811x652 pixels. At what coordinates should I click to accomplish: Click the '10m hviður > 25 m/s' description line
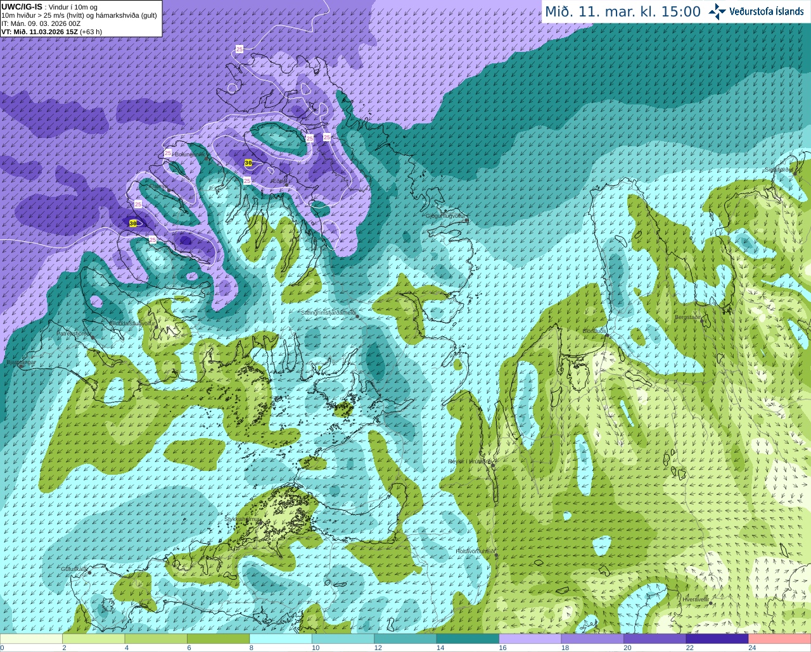79,15
